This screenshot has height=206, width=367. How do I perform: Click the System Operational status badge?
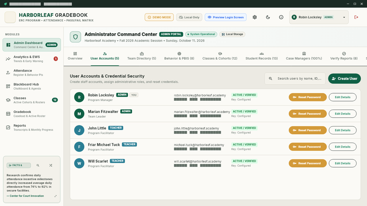[201, 34]
